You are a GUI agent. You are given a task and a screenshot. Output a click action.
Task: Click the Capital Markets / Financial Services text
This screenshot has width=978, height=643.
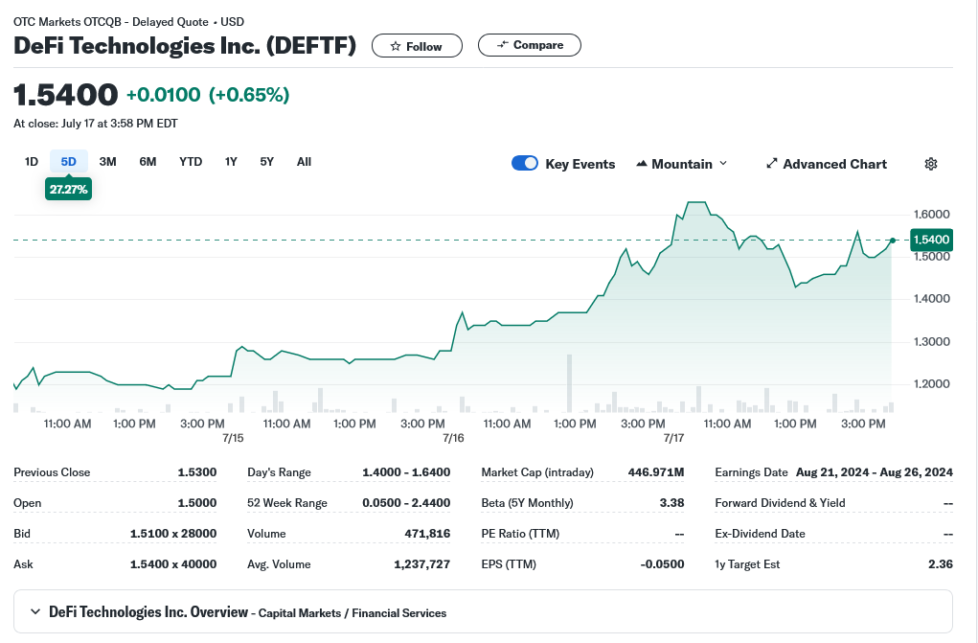point(353,613)
